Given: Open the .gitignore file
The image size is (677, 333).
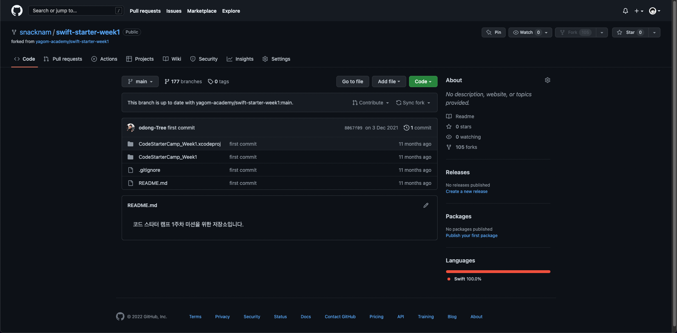Looking at the screenshot, I should point(150,170).
